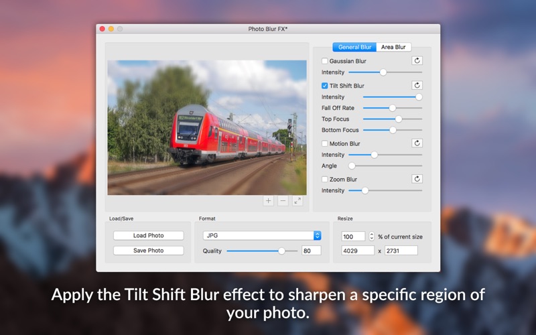Switch to the General Blur tab
Screen dimensions: 536x335
[354, 47]
